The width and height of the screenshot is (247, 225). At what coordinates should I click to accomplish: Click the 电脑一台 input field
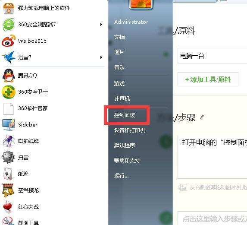(x=212, y=56)
